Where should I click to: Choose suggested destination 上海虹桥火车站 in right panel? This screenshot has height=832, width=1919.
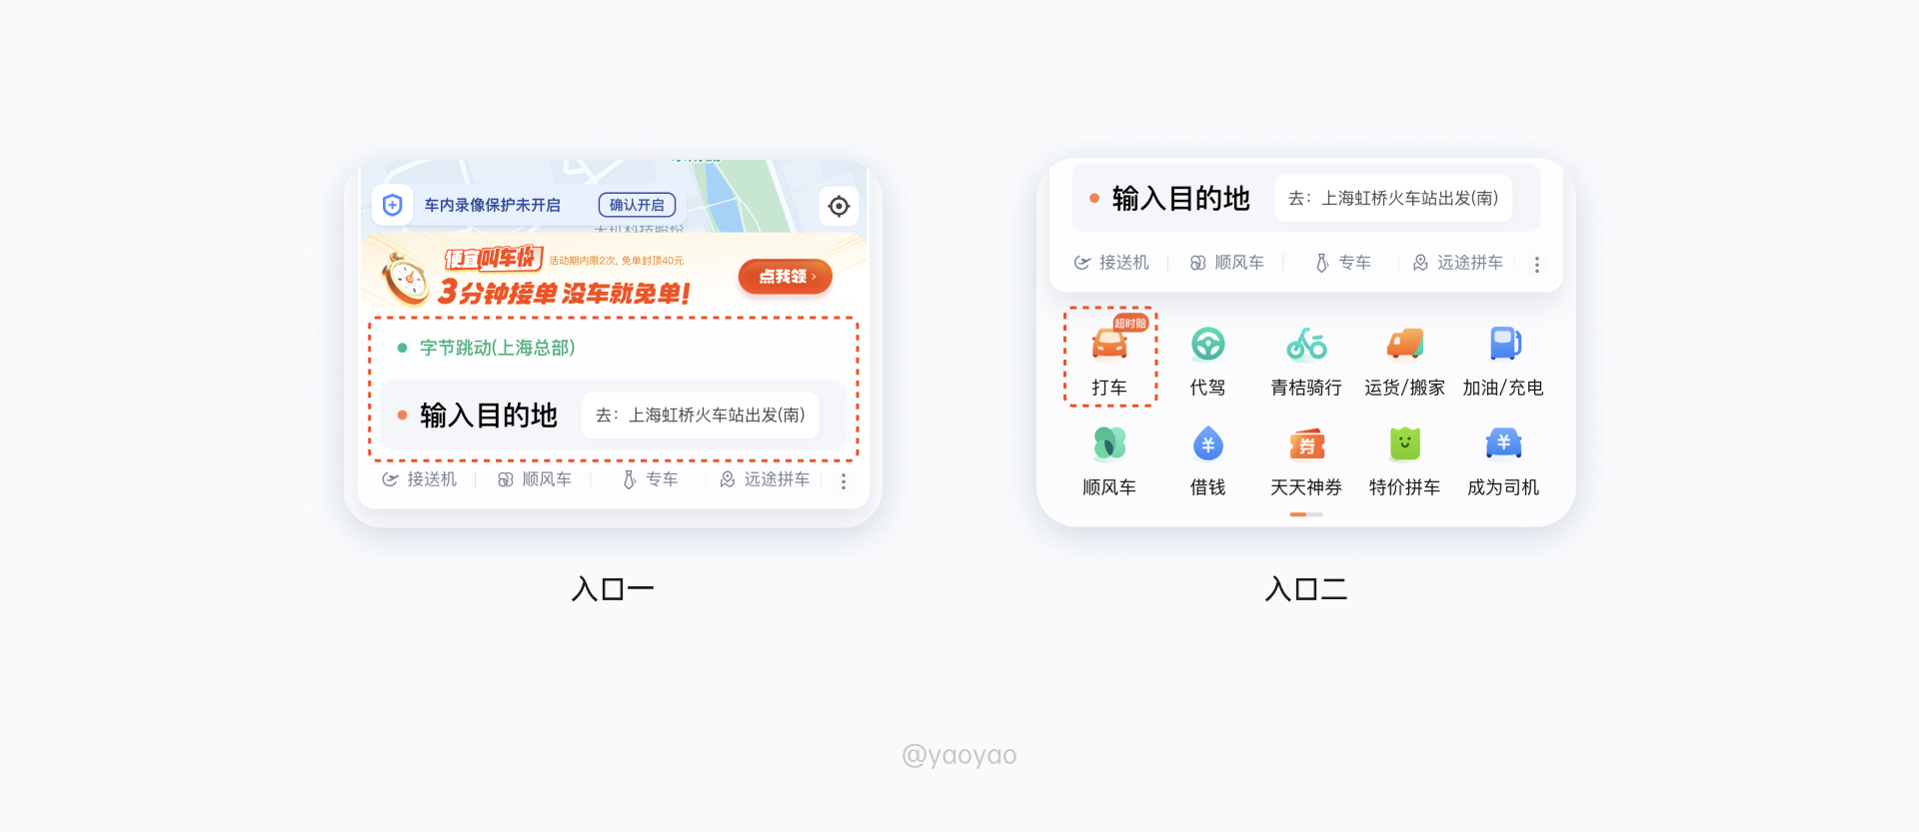pyautogui.click(x=1392, y=199)
